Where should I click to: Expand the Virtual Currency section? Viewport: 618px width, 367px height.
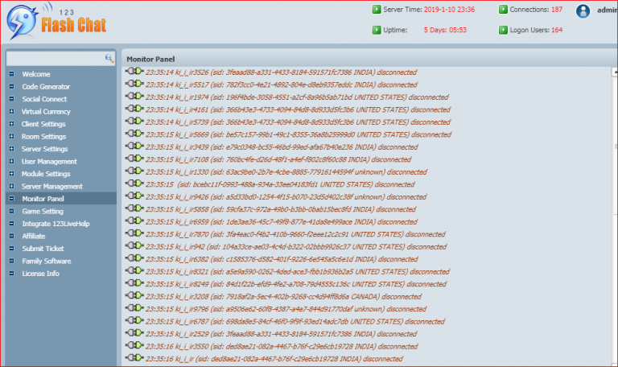click(x=11, y=112)
